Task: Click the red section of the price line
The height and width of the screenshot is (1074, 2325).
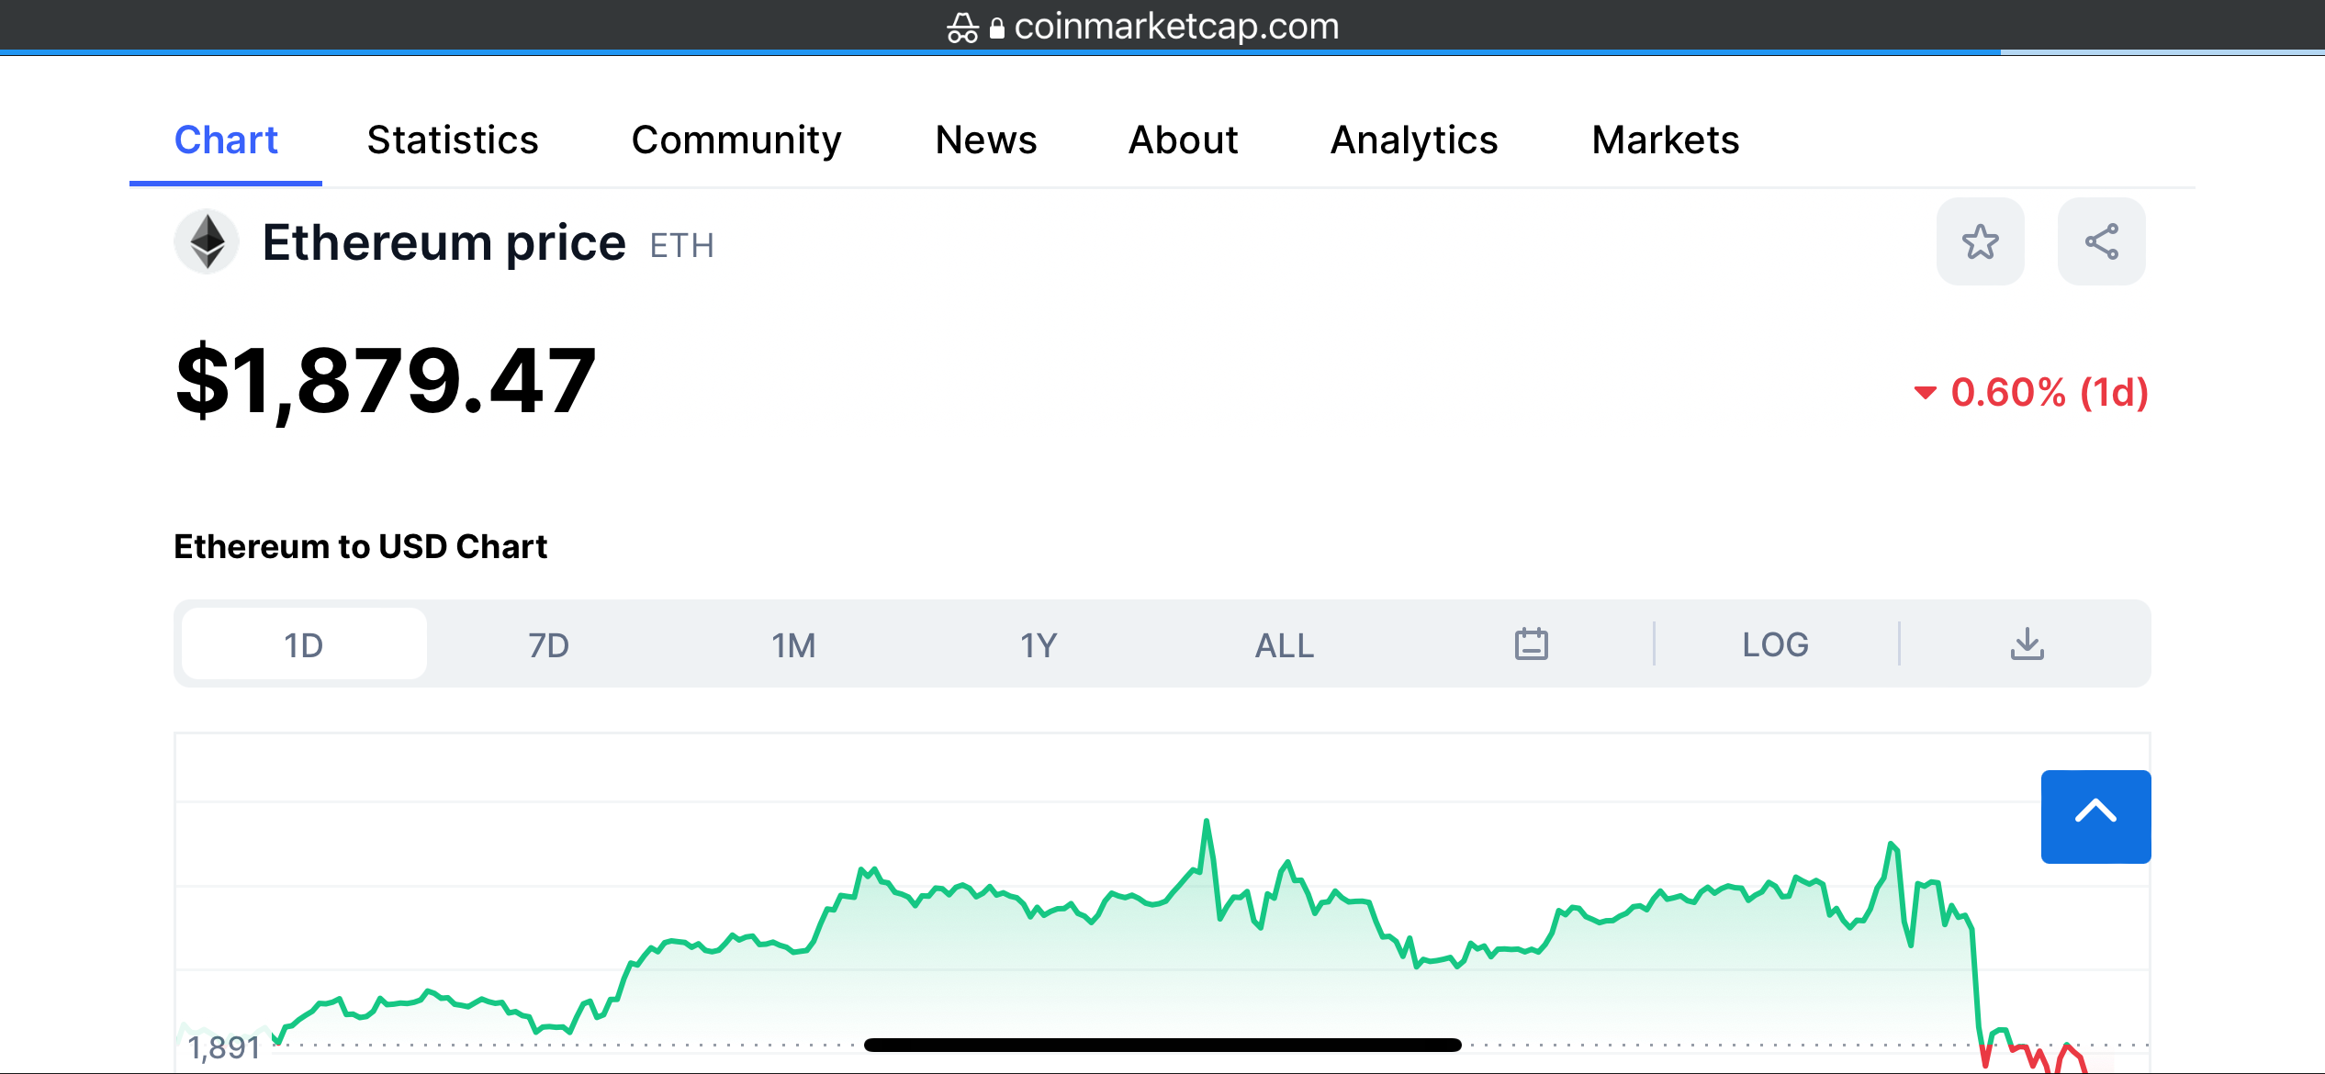Action: click(2034, 1057)
